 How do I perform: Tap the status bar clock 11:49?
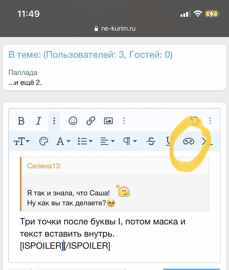28,14
